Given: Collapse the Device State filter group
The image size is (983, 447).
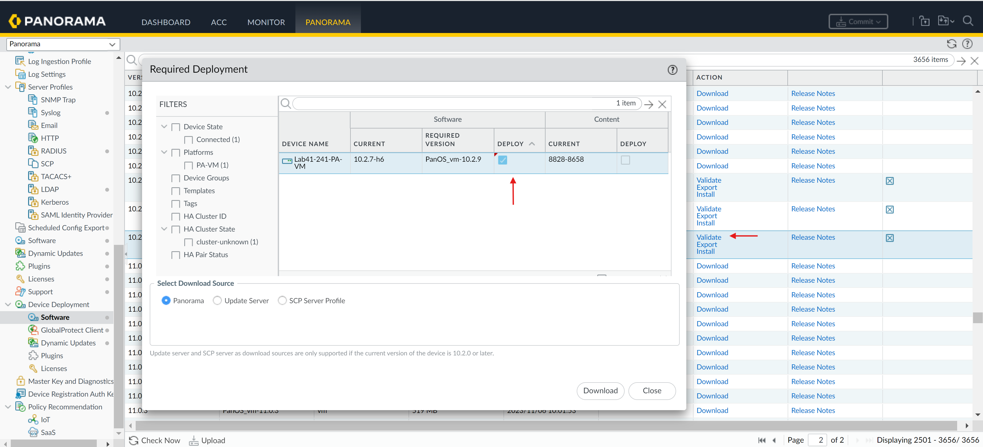Looking at the screenshot, I should (164, 127).
